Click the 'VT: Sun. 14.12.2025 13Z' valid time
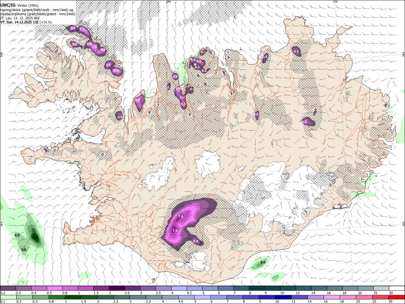405x304 pixels. [20, 22]
